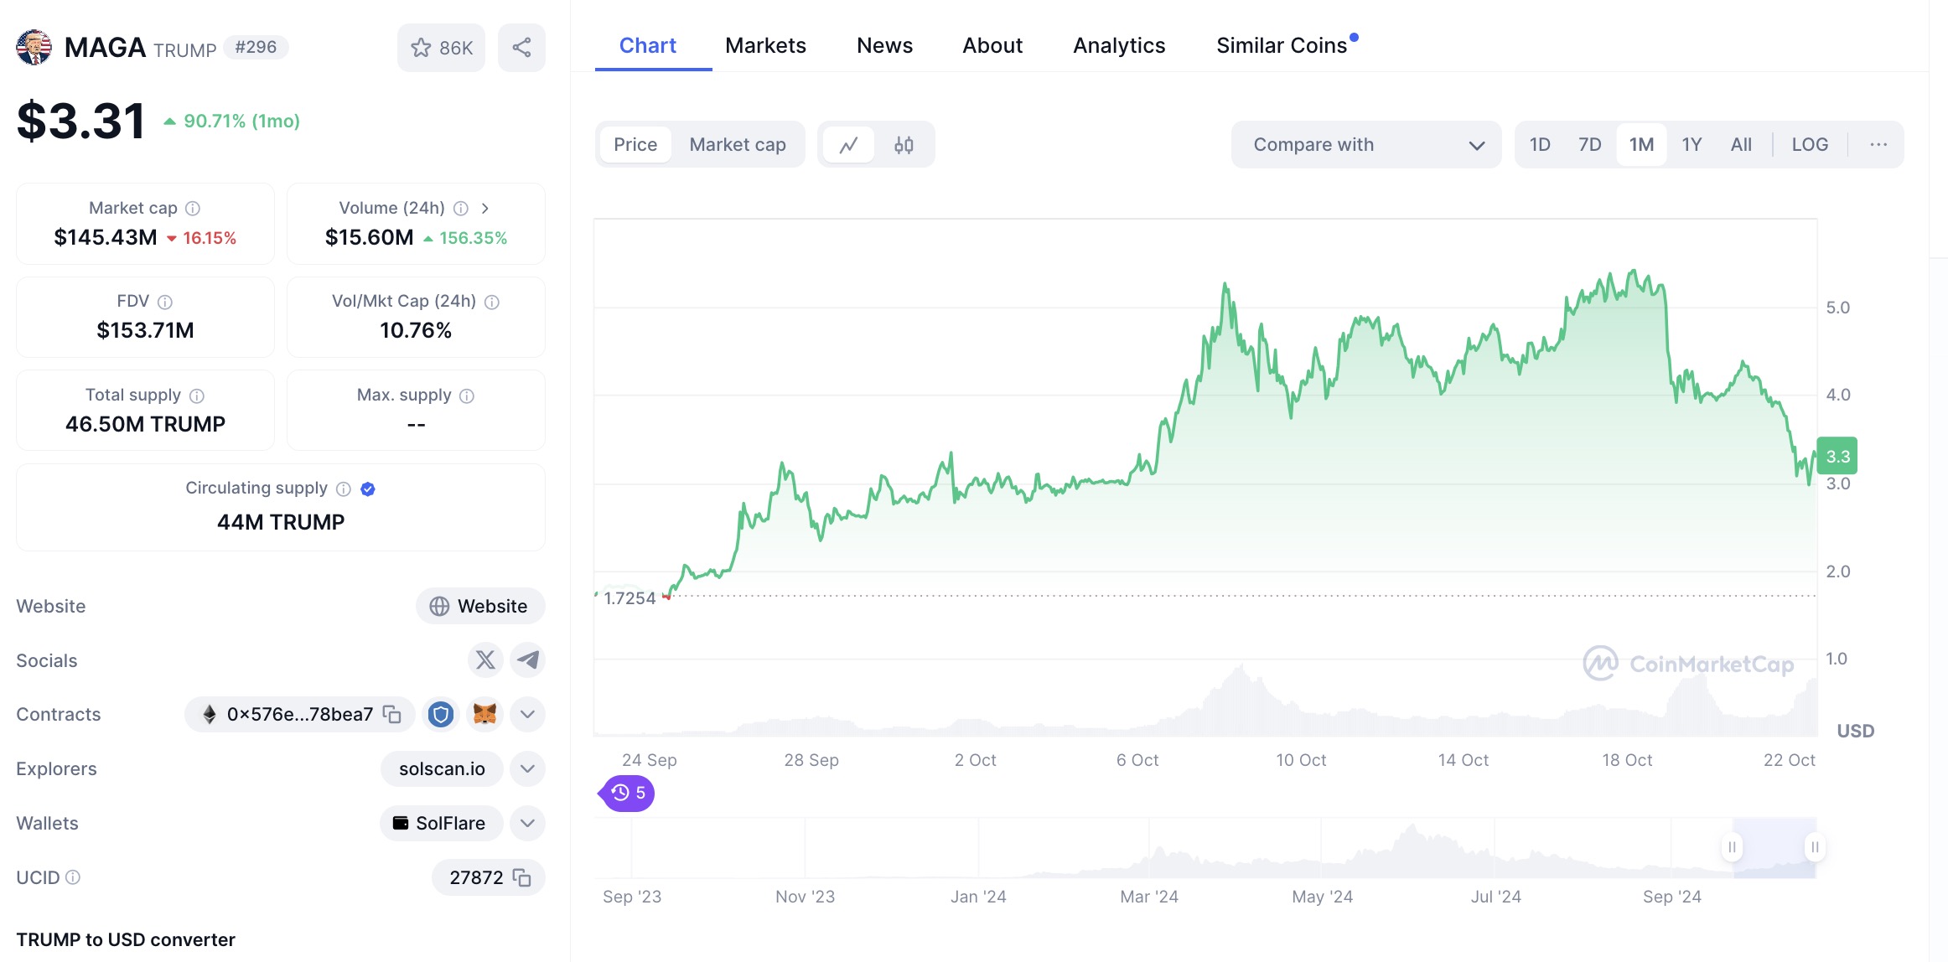Click the verified circulating supply badge

(x=368, y=489)
